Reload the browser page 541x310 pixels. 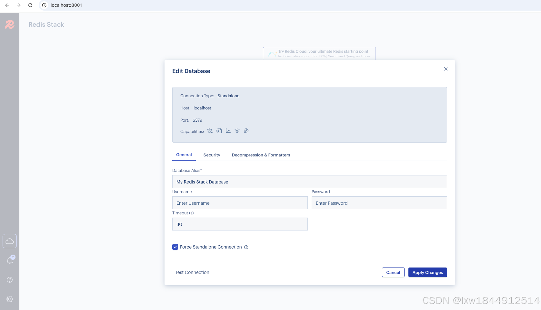30,5
